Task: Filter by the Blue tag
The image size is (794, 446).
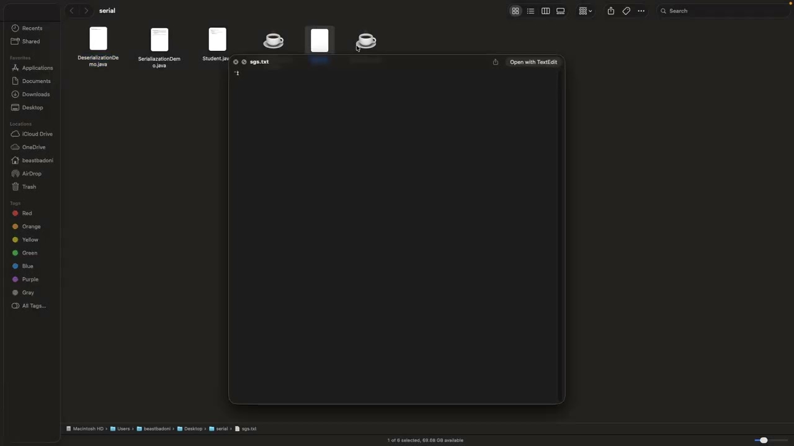Action: (x=27, y=266)
